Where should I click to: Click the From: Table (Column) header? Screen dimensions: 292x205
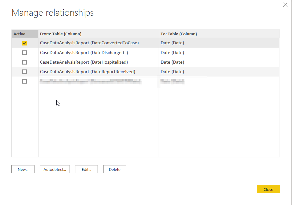tap(99, 34)
